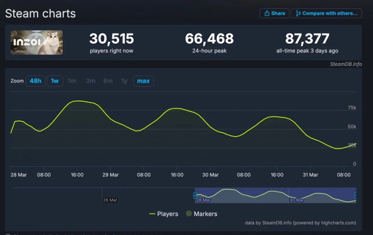The height and width of the screenshot is (235, 373).
Task: Click 26 Mar area in navigator
Action: [110, 200]
